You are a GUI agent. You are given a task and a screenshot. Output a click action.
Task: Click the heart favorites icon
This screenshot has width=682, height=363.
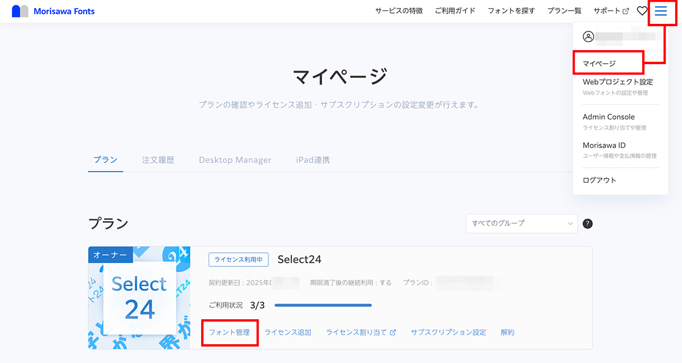642,11
